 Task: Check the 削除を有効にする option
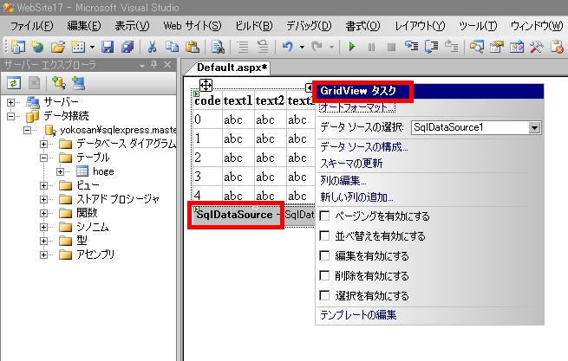(324, 275)
